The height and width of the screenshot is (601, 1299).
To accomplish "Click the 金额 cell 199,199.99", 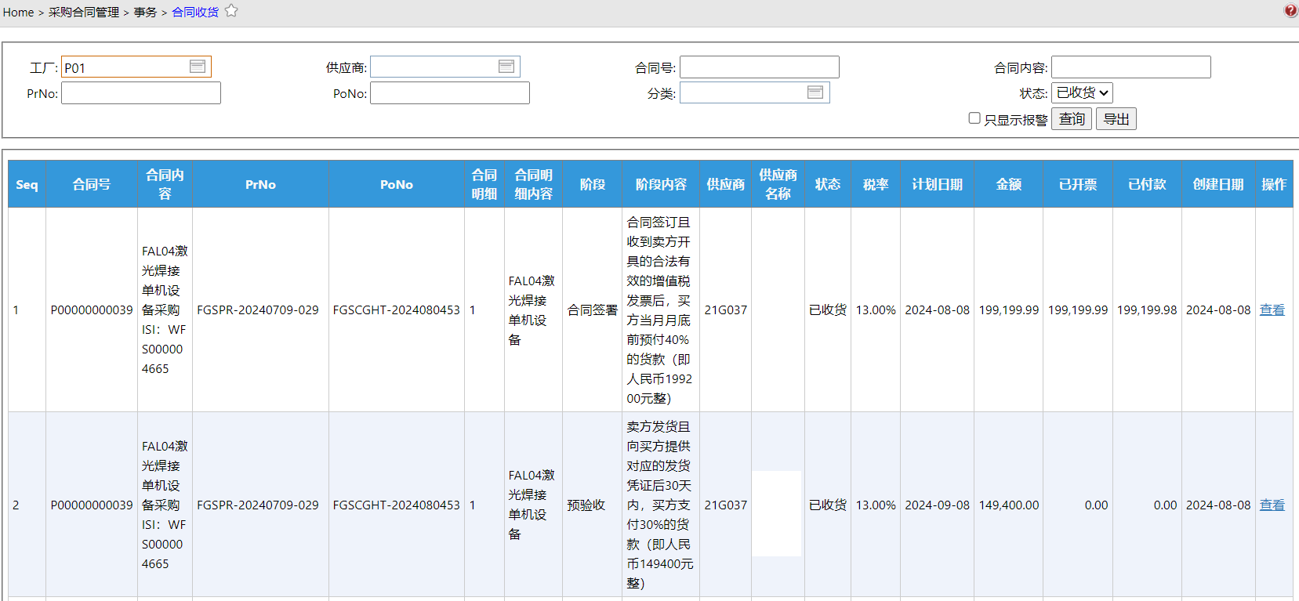I will click(x=1009, y=310).
